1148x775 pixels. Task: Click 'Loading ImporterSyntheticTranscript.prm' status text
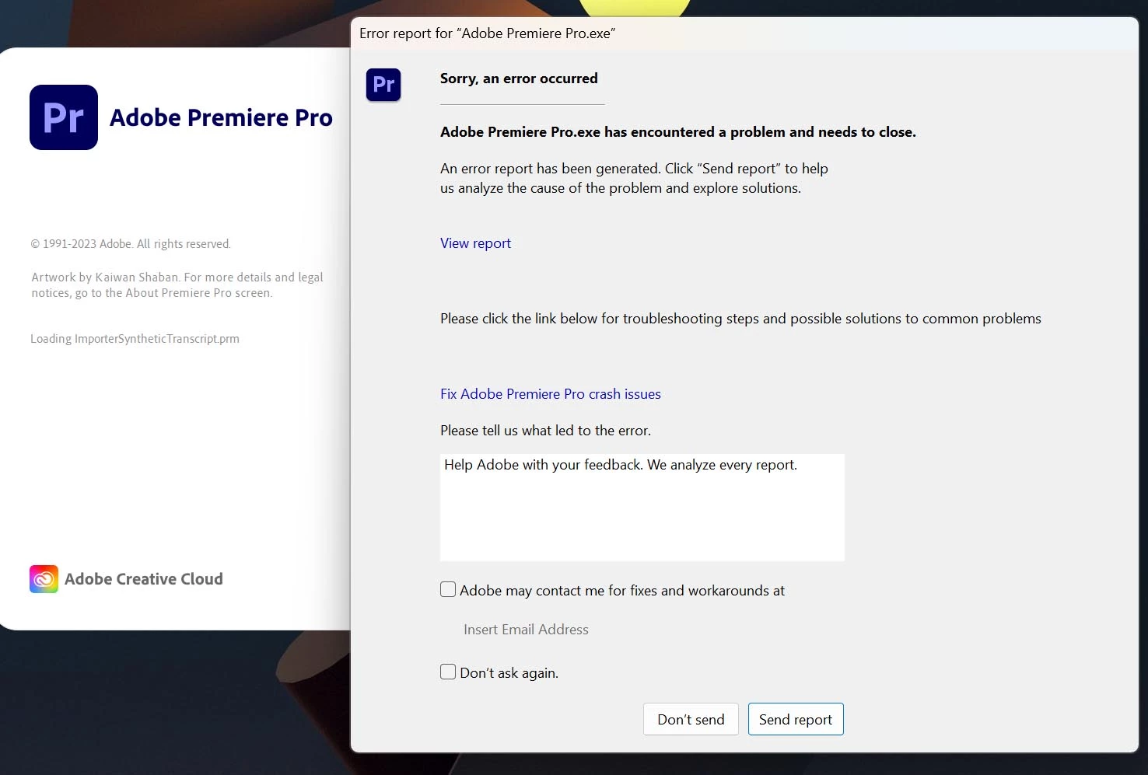click(x=135, y=339)
